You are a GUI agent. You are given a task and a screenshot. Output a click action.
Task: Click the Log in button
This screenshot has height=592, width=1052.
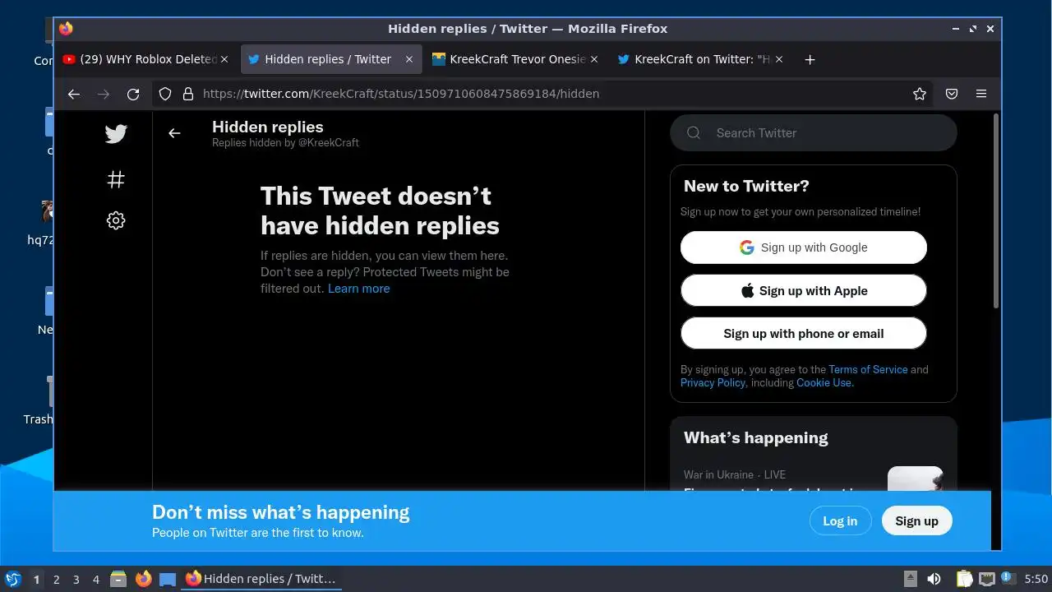pos(840,520)
